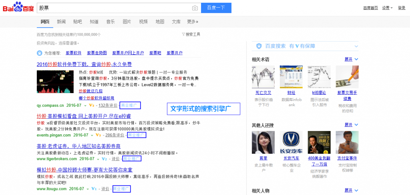This screenshot has width=410, height=195.
Task: Expand the 相关人物 section
Action: (351, 190)
